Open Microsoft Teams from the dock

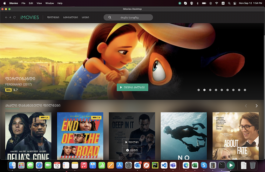pyautogui.click(x=173, y=165)
